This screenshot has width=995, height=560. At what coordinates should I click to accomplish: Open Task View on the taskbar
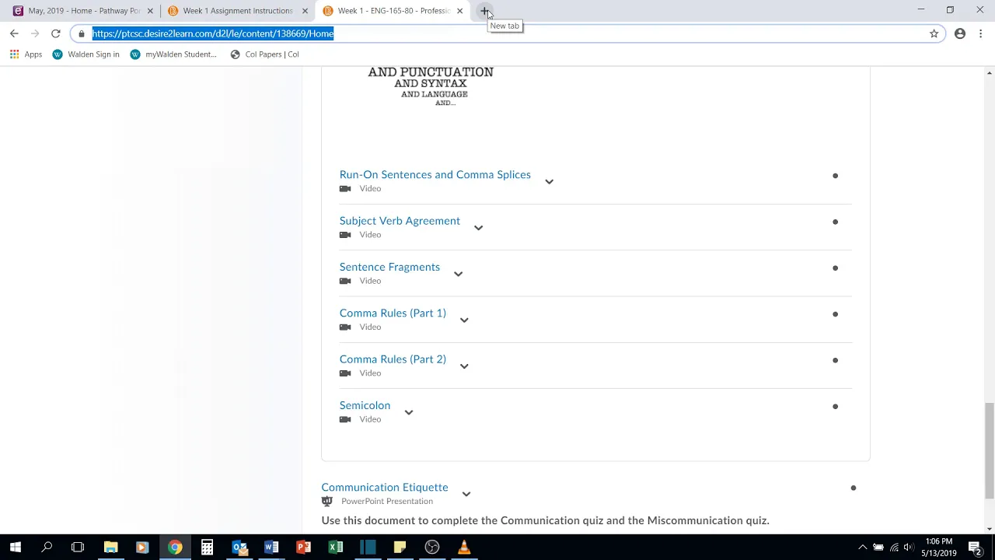point(78,548)
